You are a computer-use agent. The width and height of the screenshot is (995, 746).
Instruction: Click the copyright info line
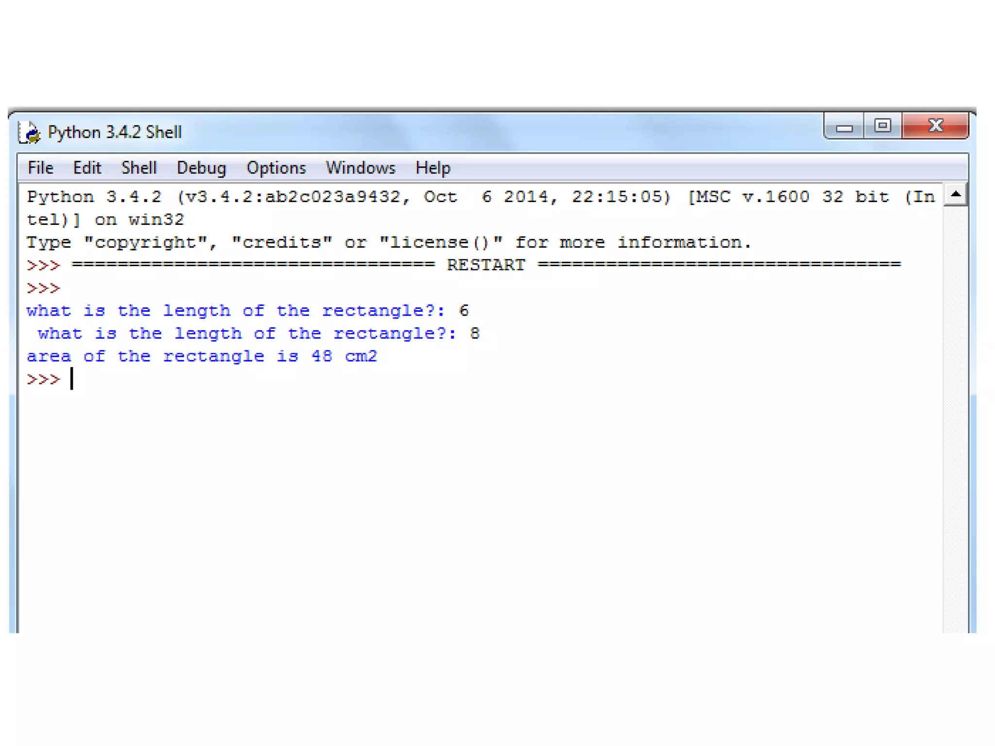pos(389,242)
